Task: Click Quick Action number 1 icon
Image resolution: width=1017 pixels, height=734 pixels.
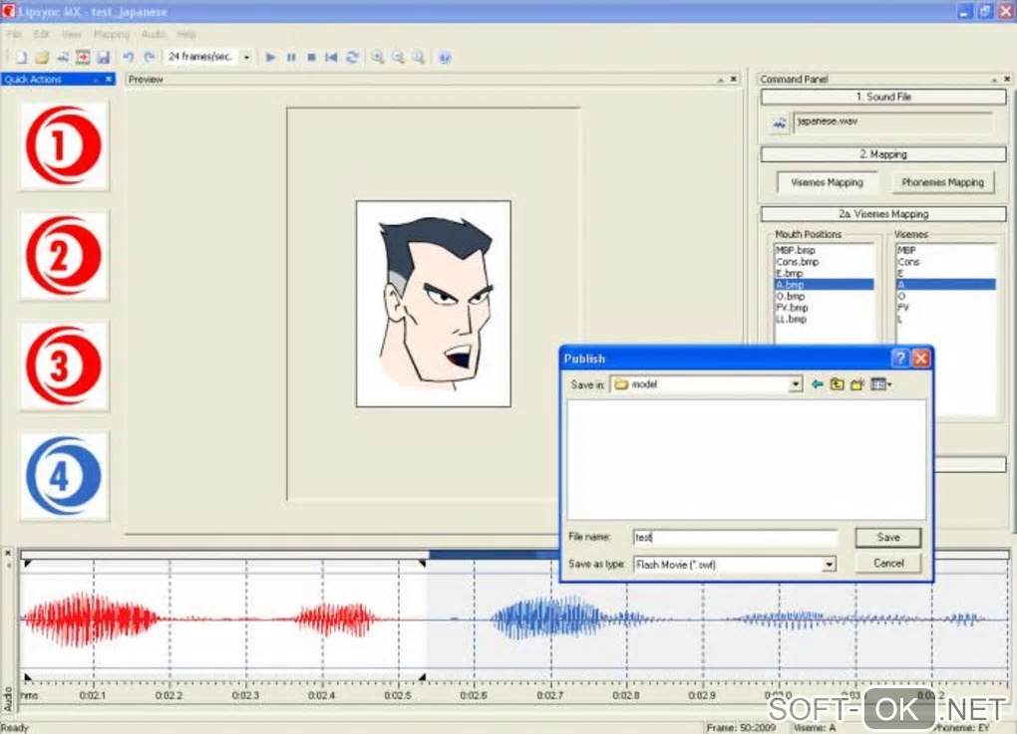Action: pos(64,146)
